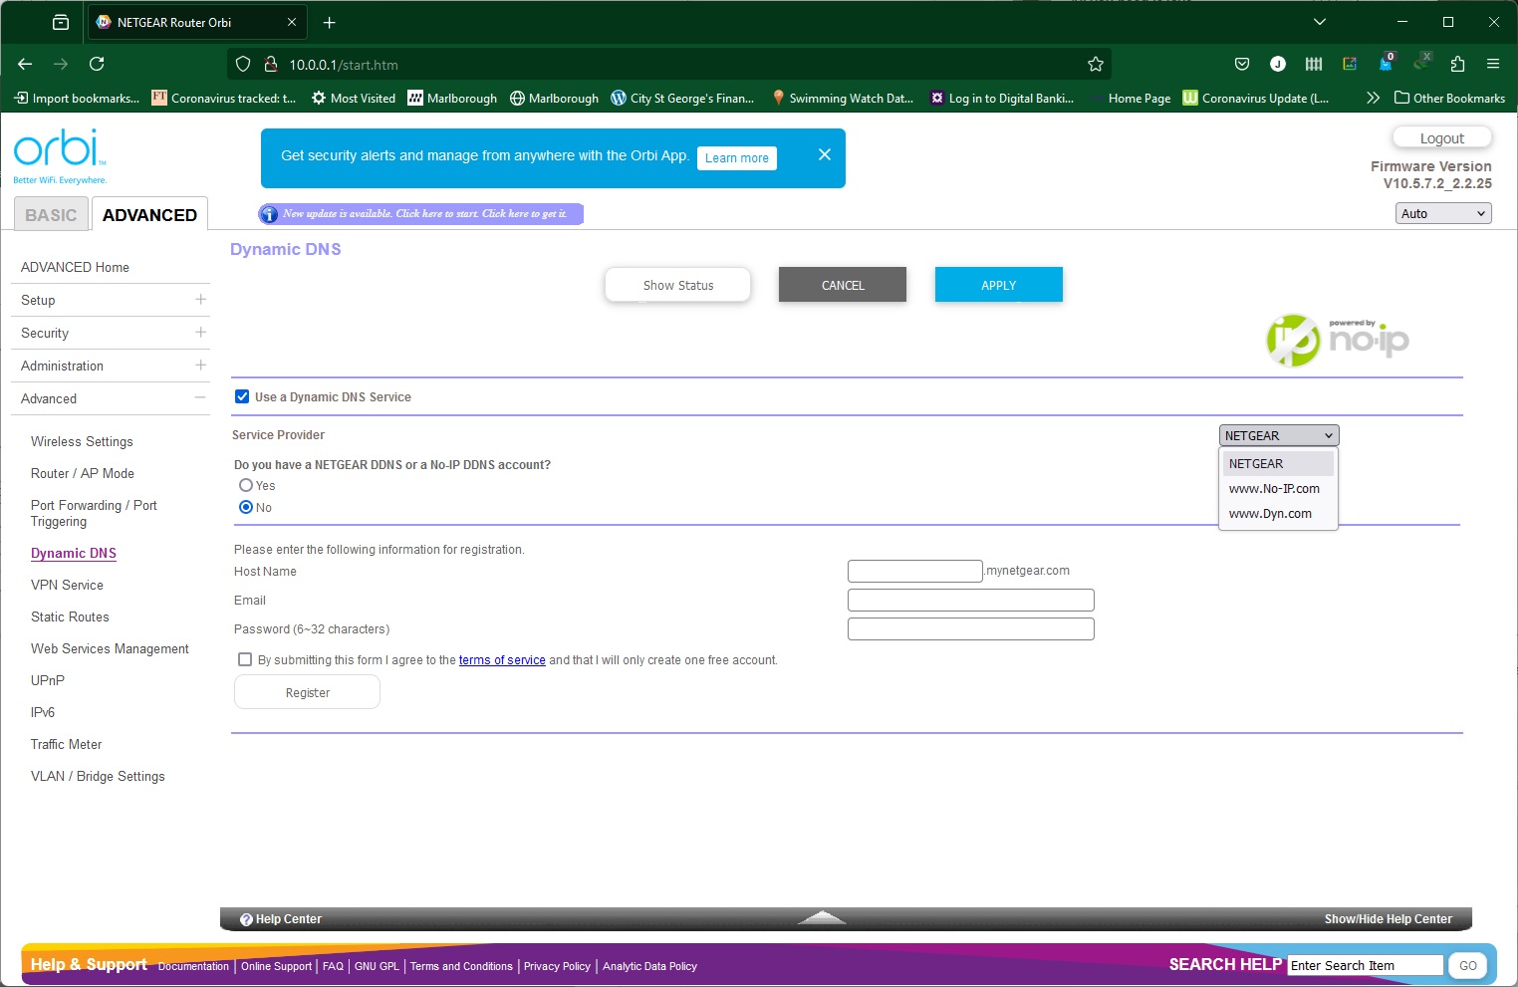This screenshot has width=1518, height=987.
Task: Click the Host Name input field
Action: click(915, 571)
